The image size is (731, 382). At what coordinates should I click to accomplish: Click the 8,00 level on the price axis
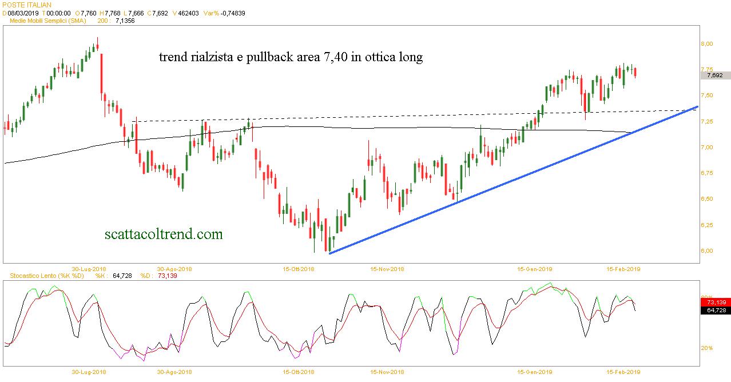[706, 43]
